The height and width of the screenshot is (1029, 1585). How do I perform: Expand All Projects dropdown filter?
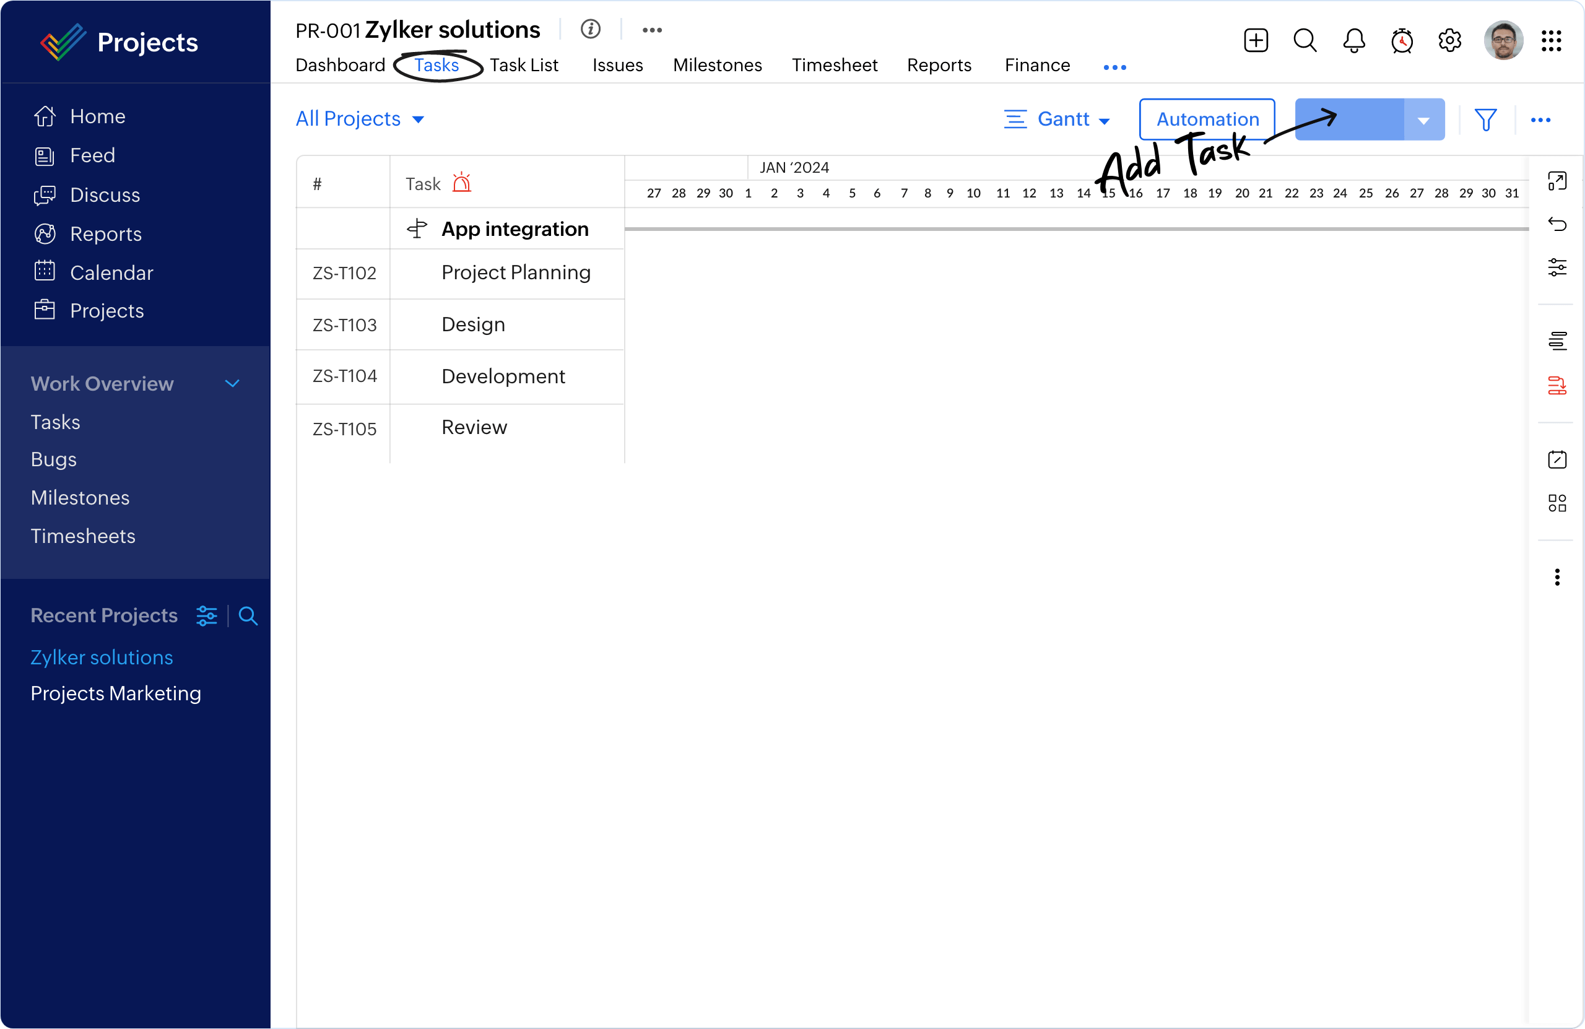[x=419, y=119]
